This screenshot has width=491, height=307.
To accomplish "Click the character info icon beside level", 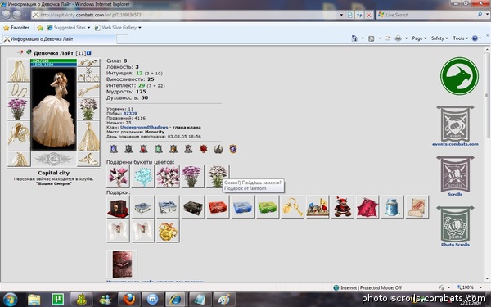I will [x=89, y=53].
